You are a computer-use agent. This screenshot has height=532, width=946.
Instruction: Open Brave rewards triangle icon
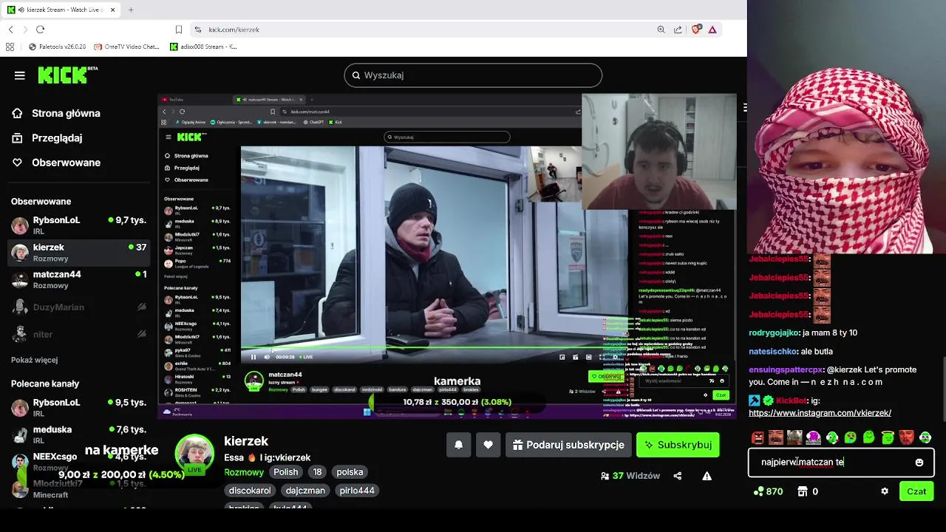pyautogui.click(x=712, y=30)
